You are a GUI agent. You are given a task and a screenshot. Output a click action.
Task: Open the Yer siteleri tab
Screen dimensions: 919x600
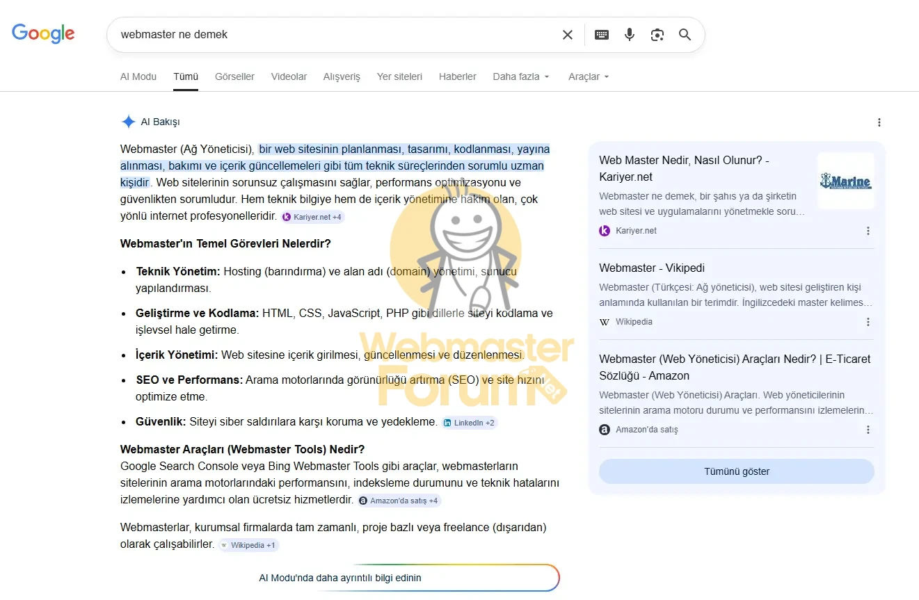(399, 76)
